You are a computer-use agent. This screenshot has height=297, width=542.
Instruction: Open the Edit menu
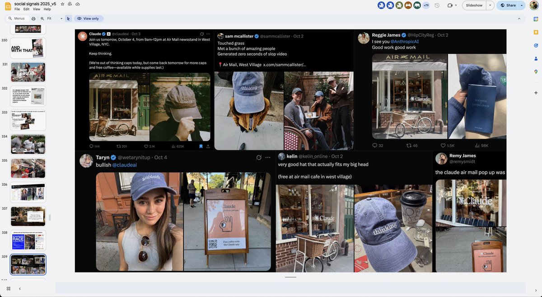pos(26,9)
